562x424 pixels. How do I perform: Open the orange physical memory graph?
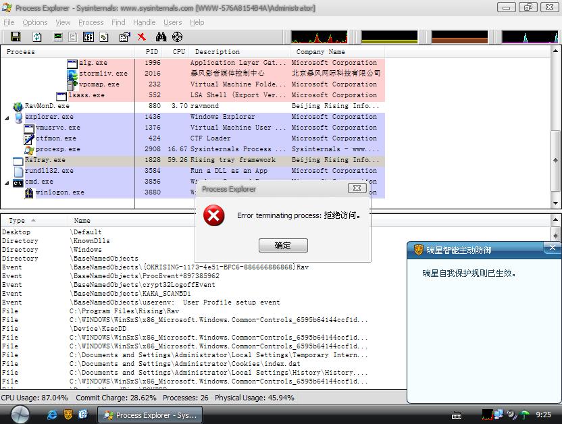pos(459,37)
